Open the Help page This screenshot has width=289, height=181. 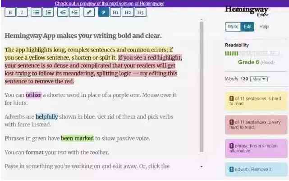pos(264,27)
